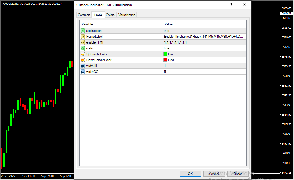The height and width of the screenshot is (180, 294).
Task: Click the integer icon beside widthOC
Action: coord(83,72)
